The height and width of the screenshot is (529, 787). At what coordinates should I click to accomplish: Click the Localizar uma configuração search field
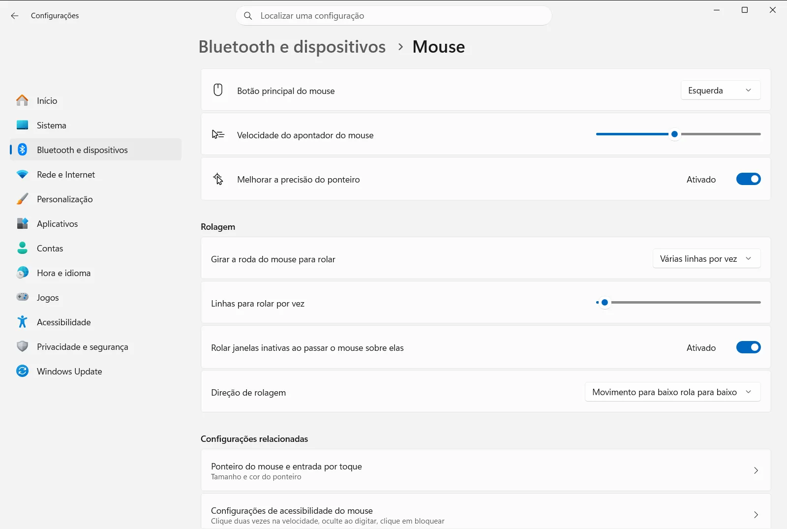393,16
